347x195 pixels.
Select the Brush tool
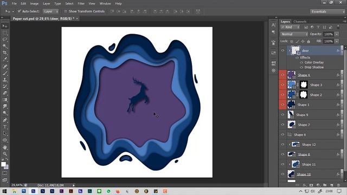5,73
